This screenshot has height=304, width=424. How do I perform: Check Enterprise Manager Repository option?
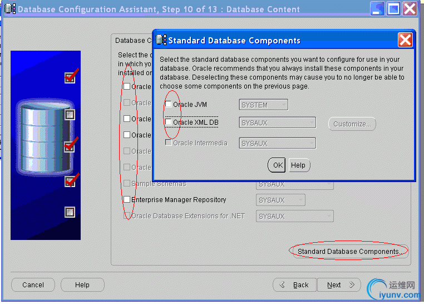pos(127,199)
